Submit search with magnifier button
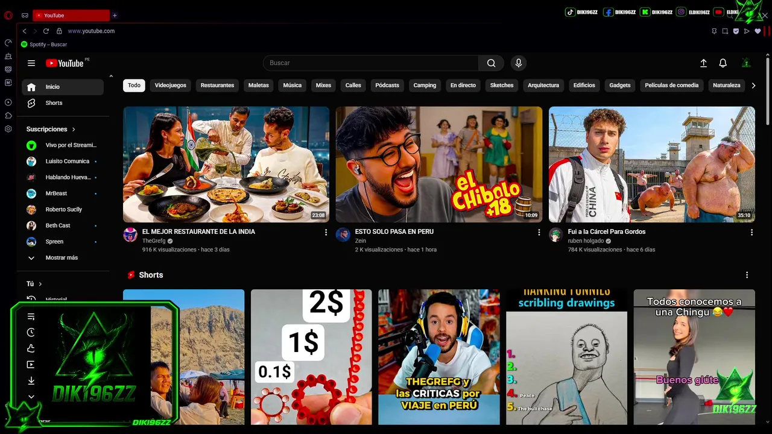Image resolution: width=772 pixels, height=434 pixels. coord(492,63)
